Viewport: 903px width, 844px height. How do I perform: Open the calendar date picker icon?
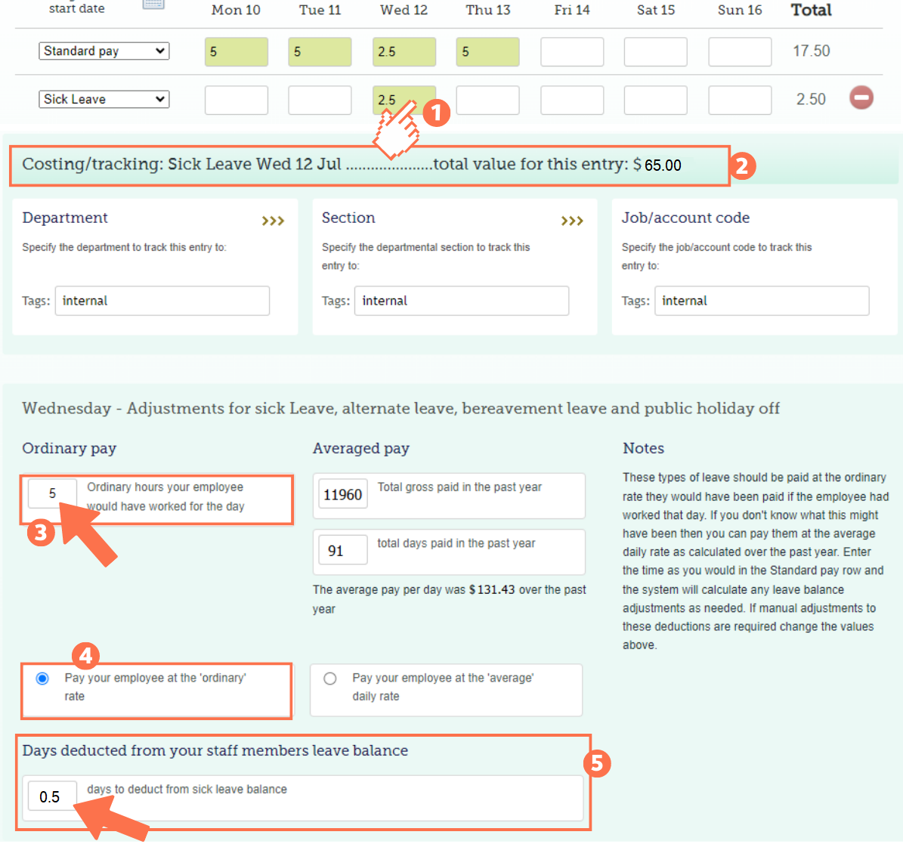153,5
